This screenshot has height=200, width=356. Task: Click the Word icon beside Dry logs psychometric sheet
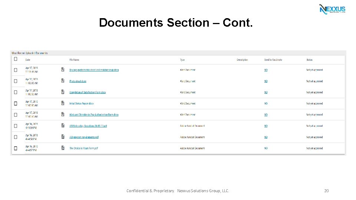click(x=63, y=69)
